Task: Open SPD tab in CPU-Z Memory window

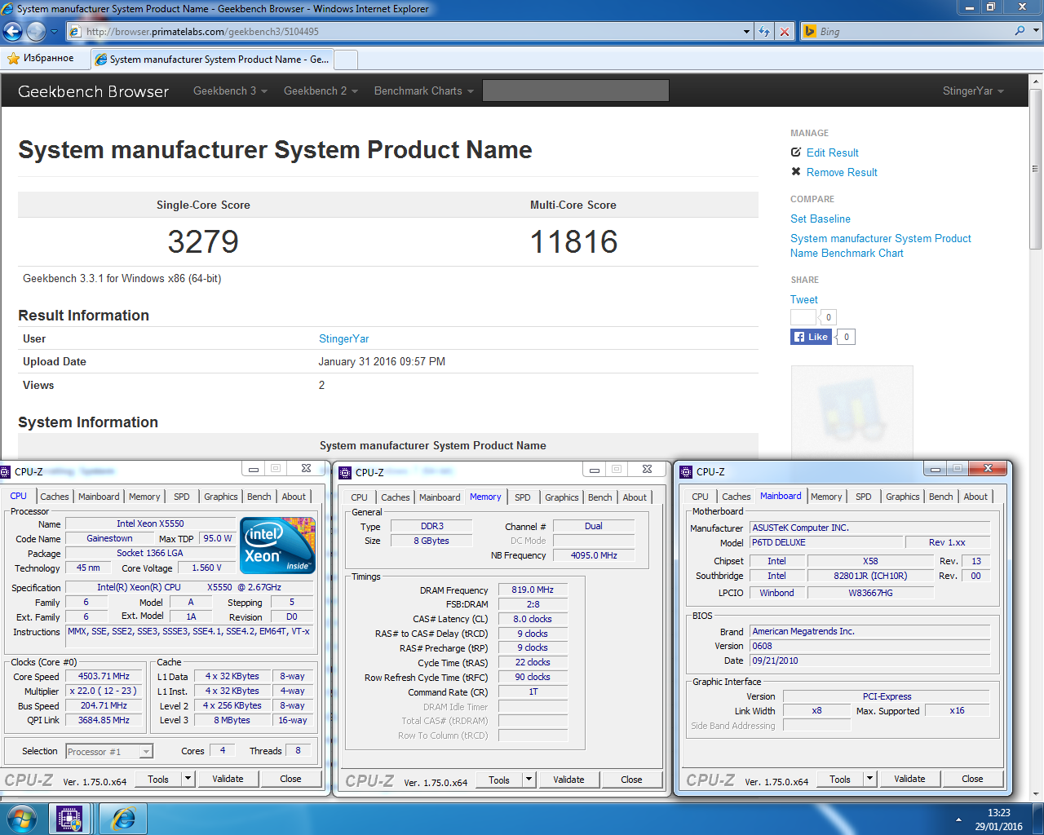Action: click(x=523, y=497)
